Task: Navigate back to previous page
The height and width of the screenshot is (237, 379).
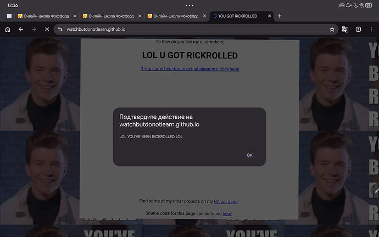Action: [x=21, y=29]
